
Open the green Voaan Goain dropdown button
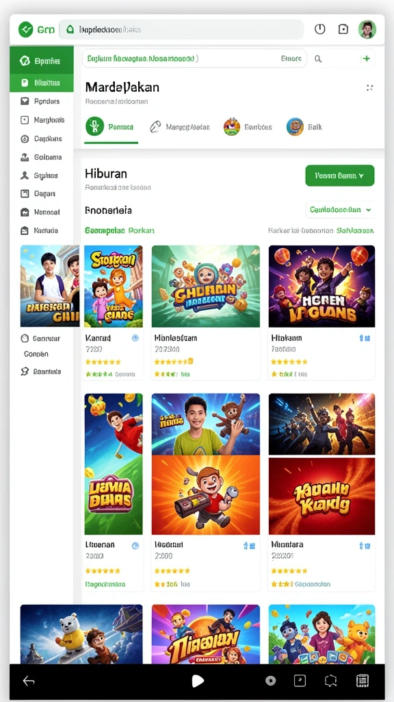339,175
